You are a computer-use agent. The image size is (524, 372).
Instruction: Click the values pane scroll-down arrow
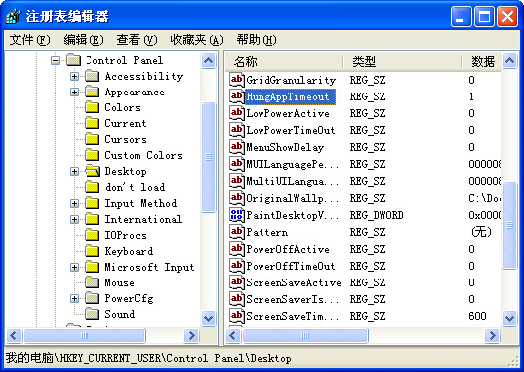click(x=510, y=318)
